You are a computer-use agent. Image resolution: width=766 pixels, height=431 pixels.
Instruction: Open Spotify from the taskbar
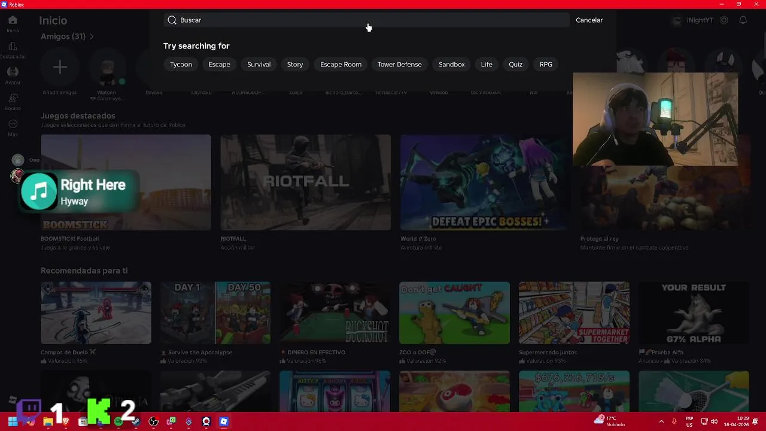[118, 421]
